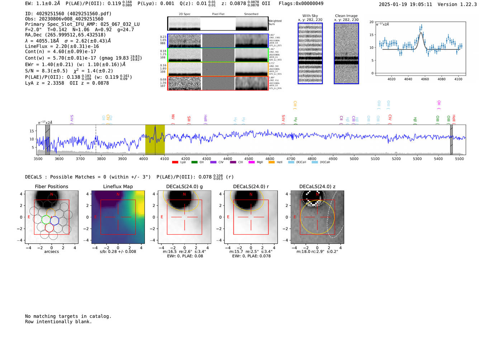The image size is (502, 341).
Task: Open the Weighted Sum 2D spectrum cutout
Action: (x=218, y=24)
